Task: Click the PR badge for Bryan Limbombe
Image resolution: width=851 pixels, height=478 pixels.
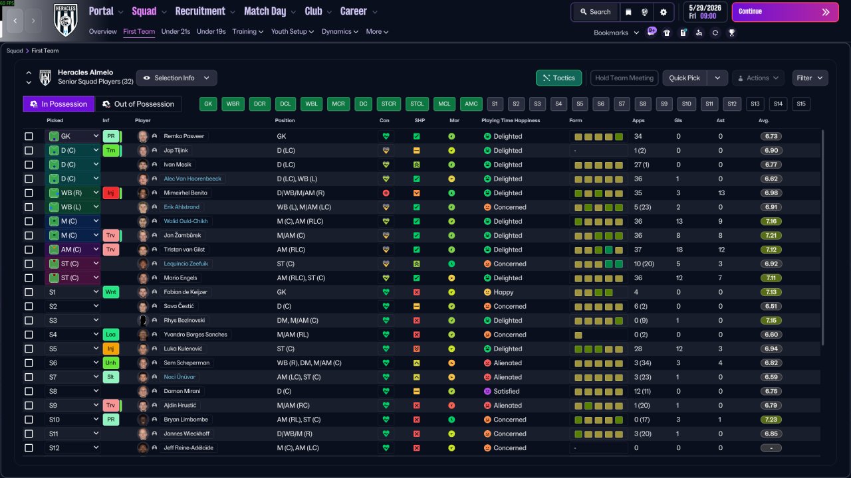Action: (x=110, y=420)
